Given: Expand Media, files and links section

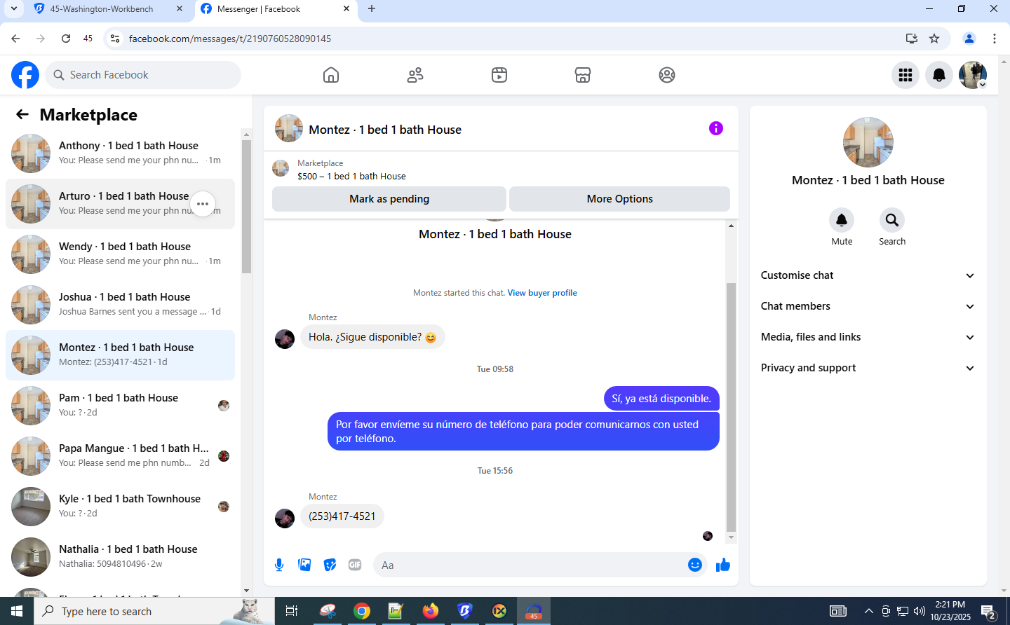Looking at the screenshot, I should click(x=868, y=337).
